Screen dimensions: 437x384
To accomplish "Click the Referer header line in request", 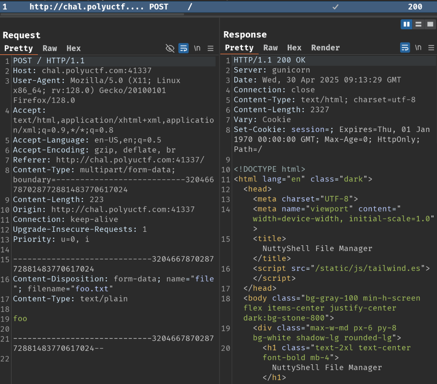I will [x=109, y=160].
